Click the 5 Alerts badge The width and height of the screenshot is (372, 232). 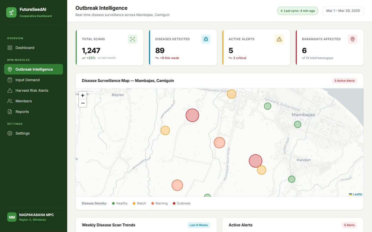pos(349,225)
